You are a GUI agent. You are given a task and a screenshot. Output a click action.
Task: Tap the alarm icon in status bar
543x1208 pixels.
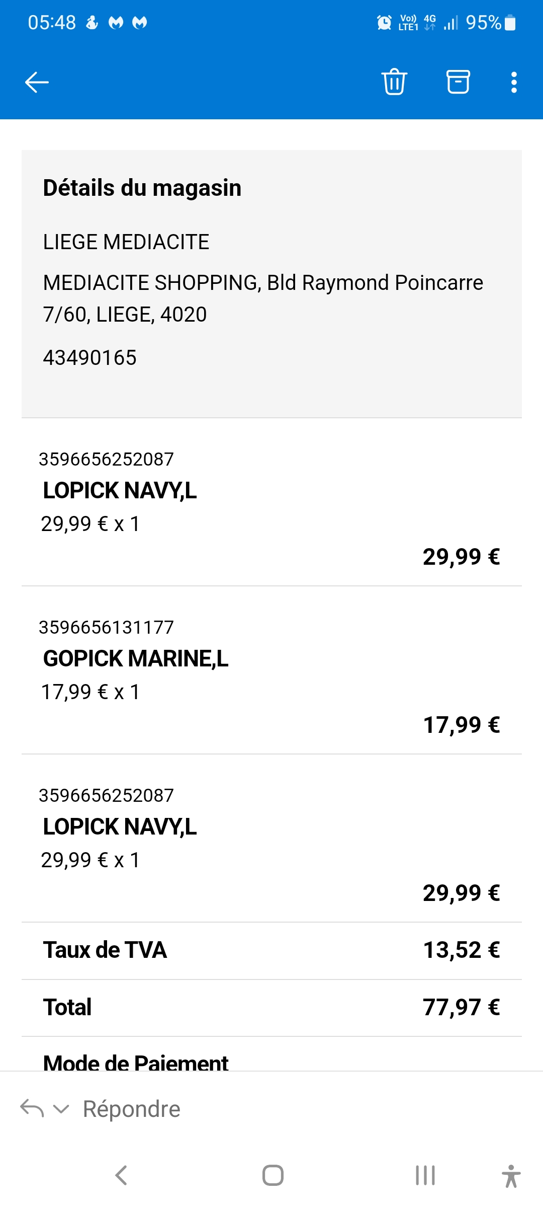click(x=384, y=23)
